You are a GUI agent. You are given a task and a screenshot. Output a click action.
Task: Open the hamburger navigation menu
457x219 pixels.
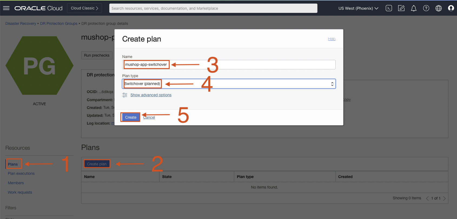(x=6, y=8)
